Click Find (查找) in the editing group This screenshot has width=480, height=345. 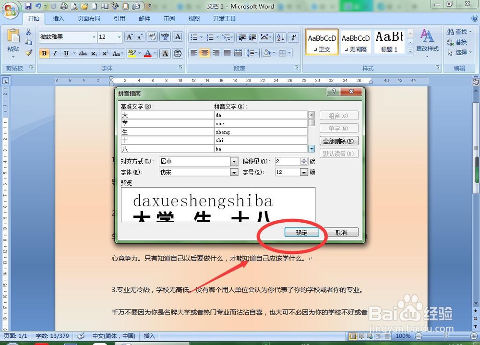coord(459,32)
